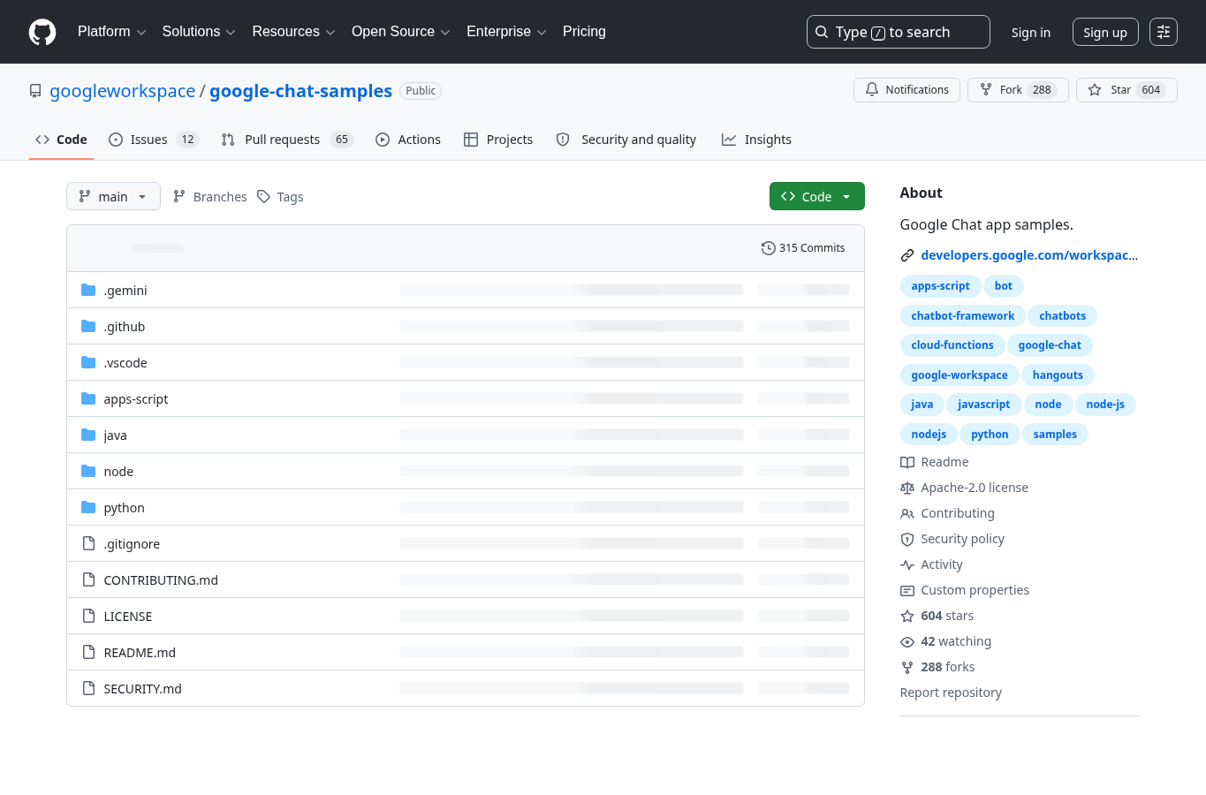Click the .gemini folder icon
The height and width of the screenshot is (795, 1206).
pyautogui.click(x=88, y=290)
